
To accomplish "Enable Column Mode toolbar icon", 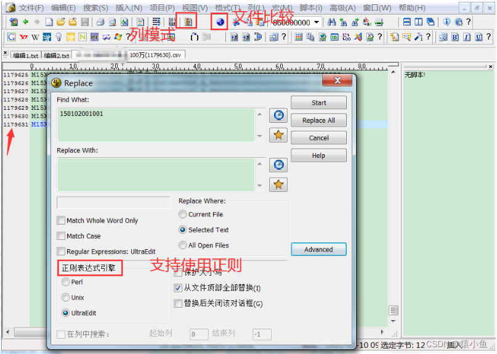I will click(x=188, y=22).
